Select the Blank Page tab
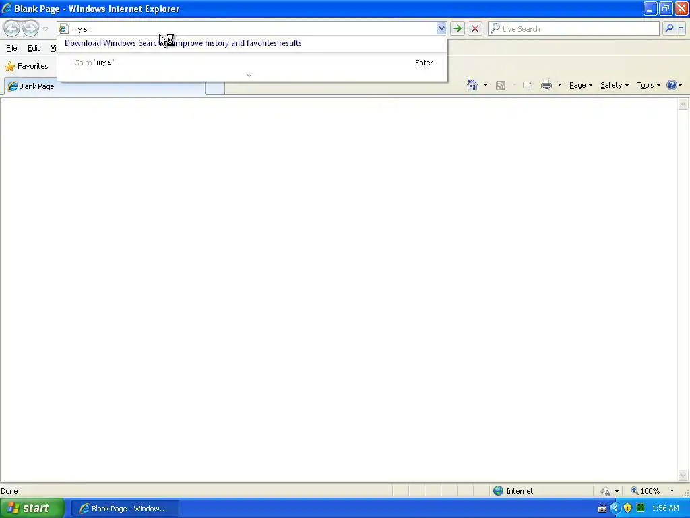 pos(104,86)
